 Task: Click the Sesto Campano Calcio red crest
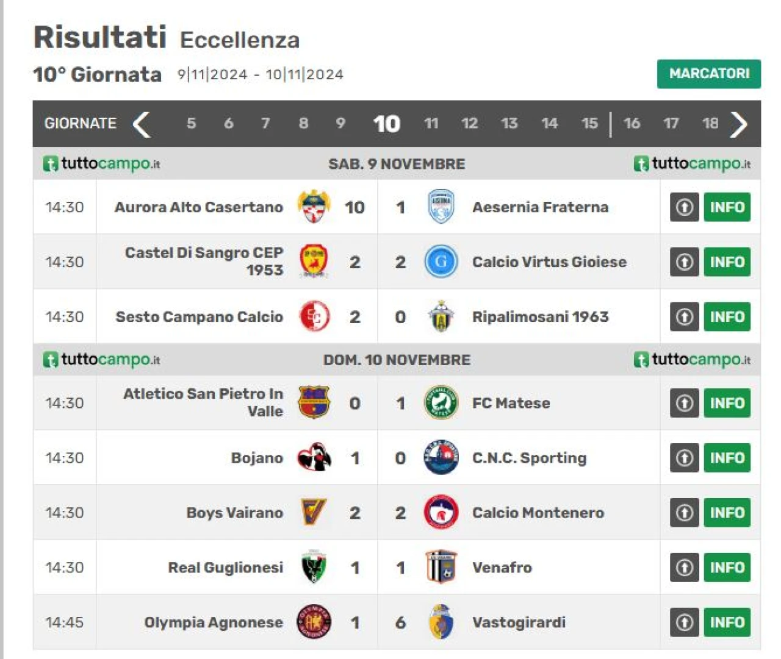314,316
